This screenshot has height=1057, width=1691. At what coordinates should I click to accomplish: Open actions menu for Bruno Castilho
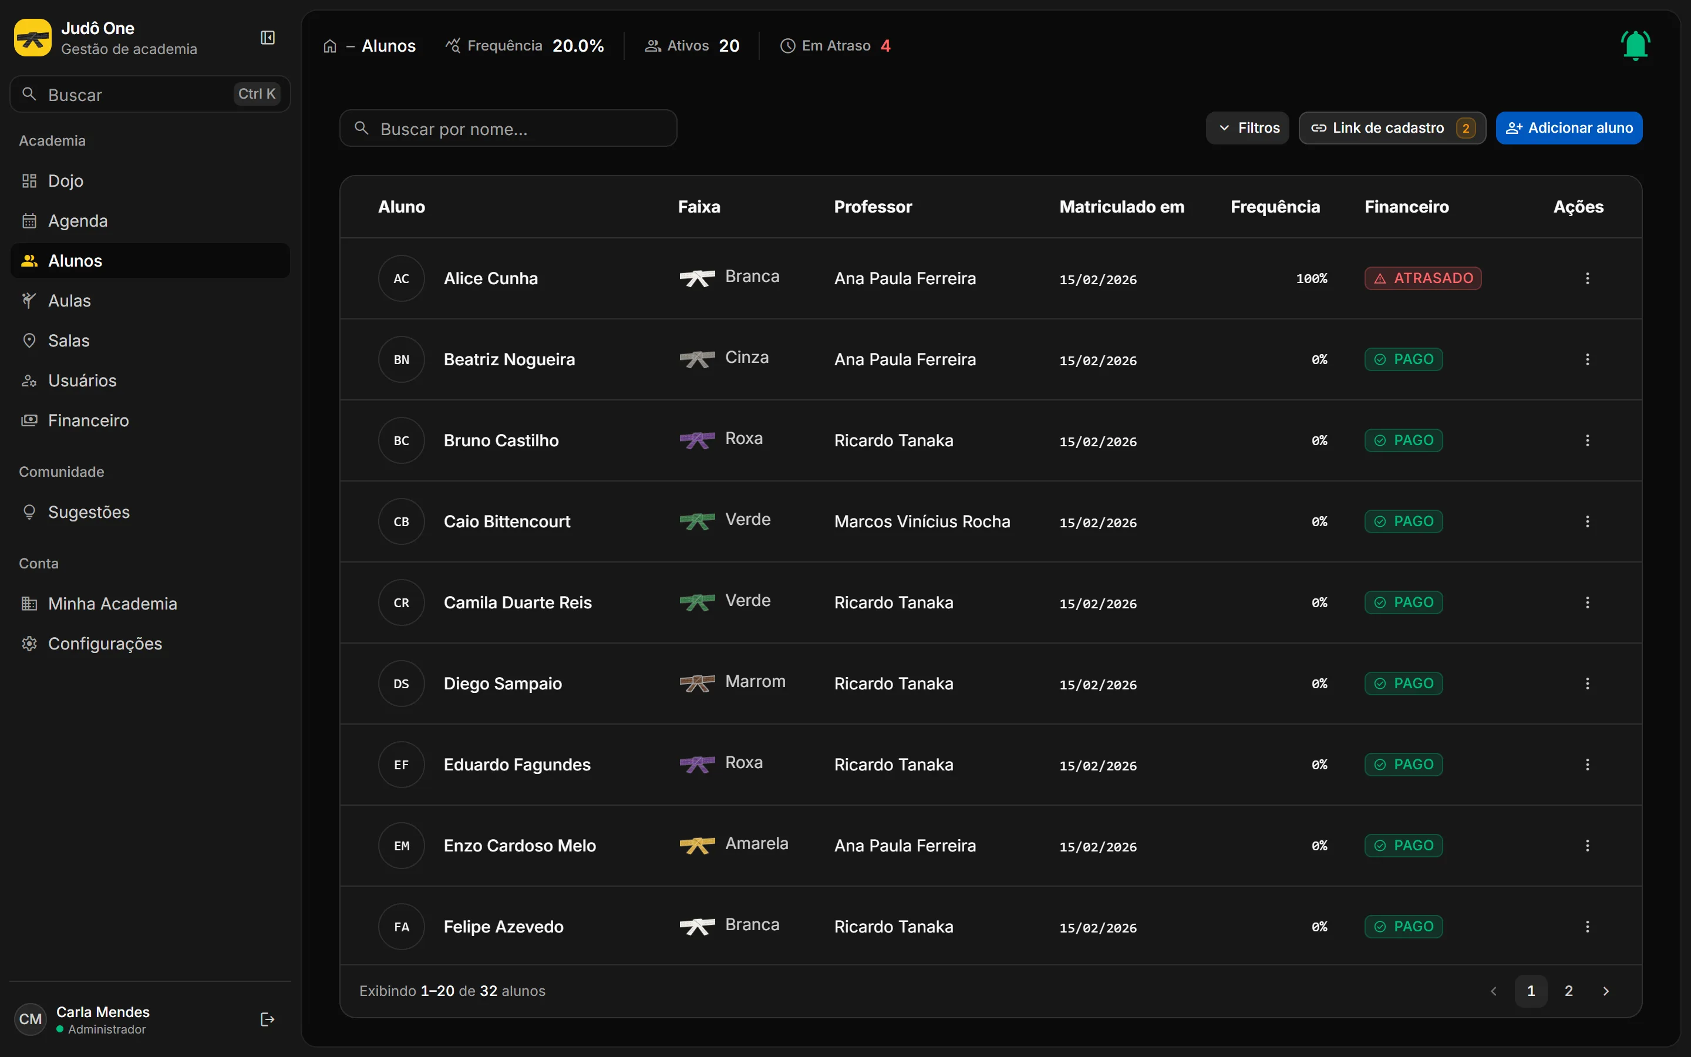[1588, 440]
